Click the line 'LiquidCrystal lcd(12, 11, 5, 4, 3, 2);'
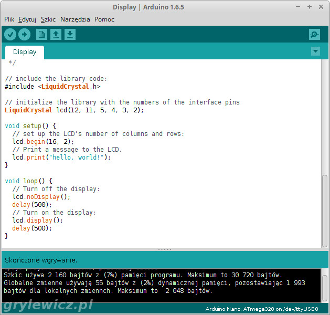The image size is (330, 315). [x=74, y=110]
